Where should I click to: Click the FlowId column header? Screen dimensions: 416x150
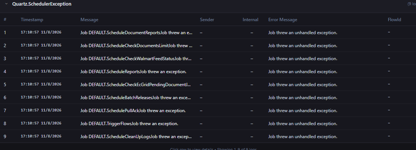point(394,20)
